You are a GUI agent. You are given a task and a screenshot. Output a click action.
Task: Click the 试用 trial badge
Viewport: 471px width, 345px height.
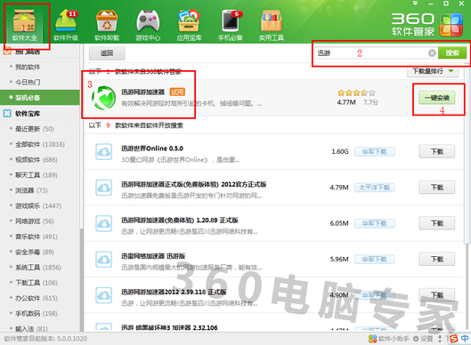pos(177,92)
